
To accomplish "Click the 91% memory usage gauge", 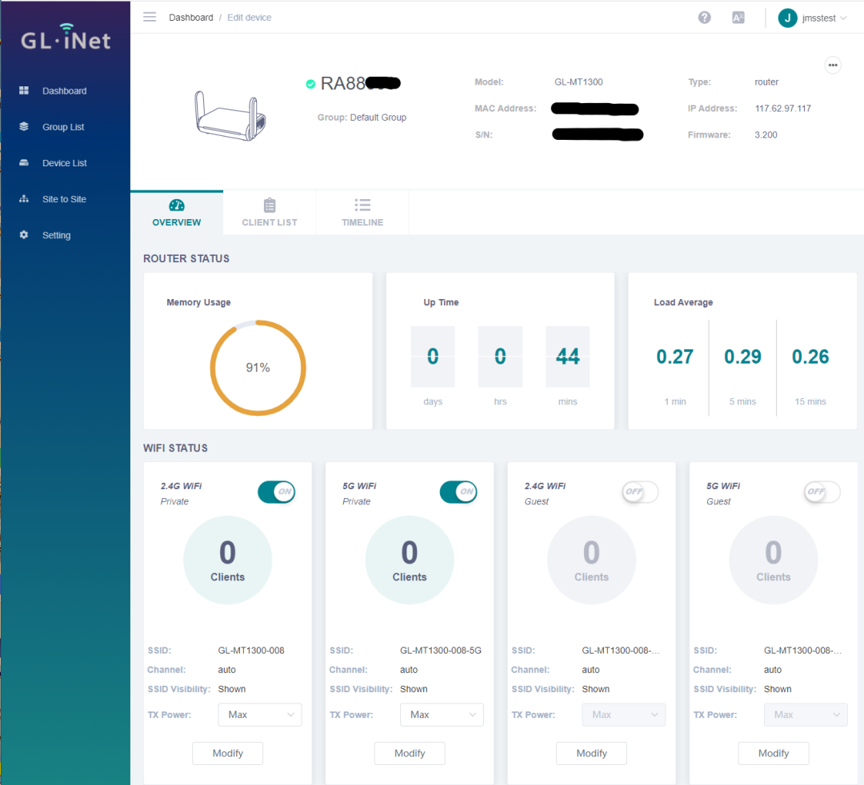I will [x=258, y=367].
